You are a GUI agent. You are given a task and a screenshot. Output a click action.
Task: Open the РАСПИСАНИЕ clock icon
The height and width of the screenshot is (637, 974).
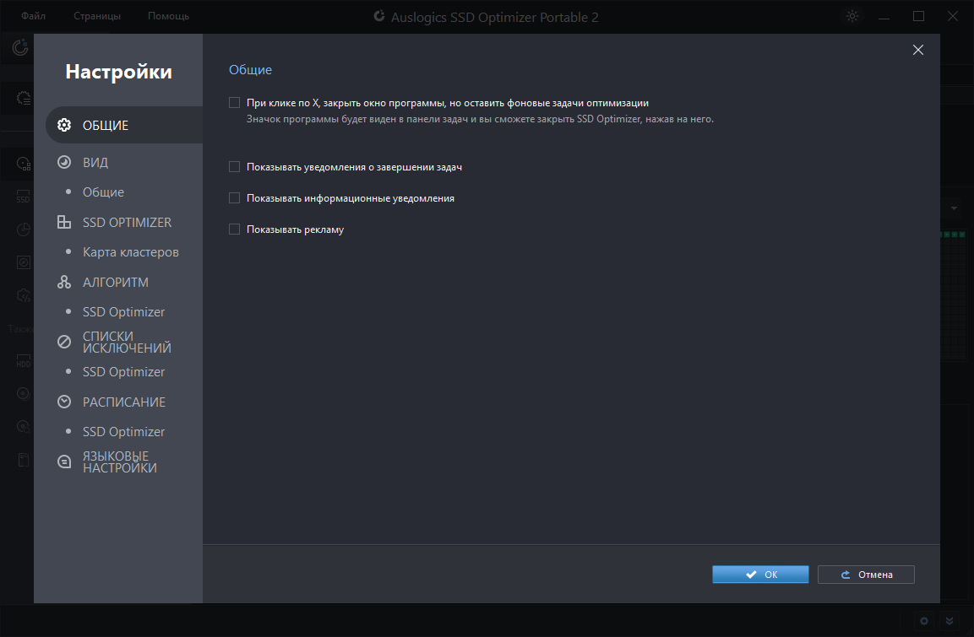[x=64, y=402]
